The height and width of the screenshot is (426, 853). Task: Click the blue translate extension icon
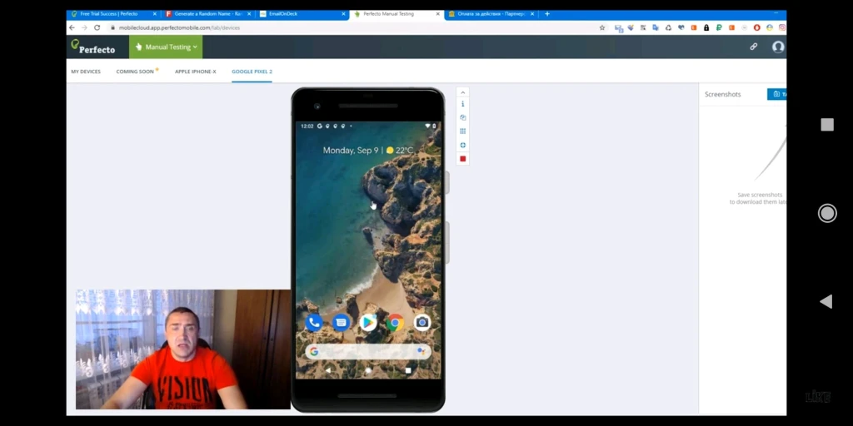click(x=656, y=27)
